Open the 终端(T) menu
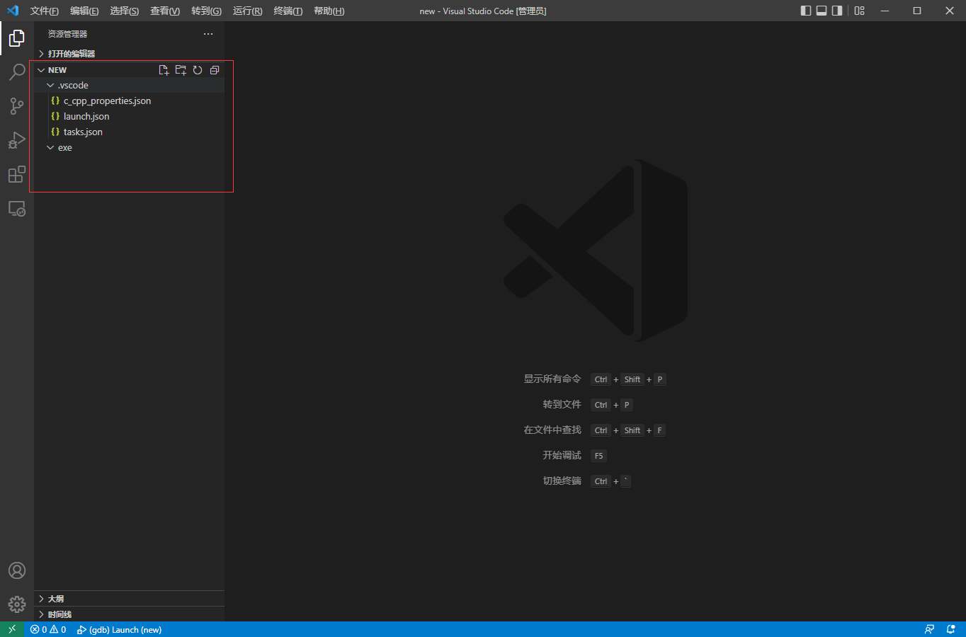The height and width of the screenshot is (637, 966). coord(288,11)
